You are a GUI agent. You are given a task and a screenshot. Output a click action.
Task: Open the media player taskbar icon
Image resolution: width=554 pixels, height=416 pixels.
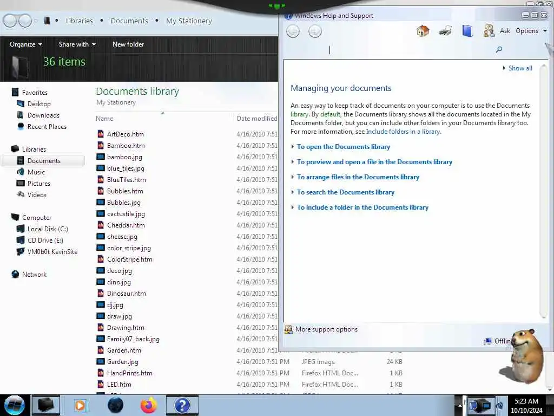(x=80, y=405)
